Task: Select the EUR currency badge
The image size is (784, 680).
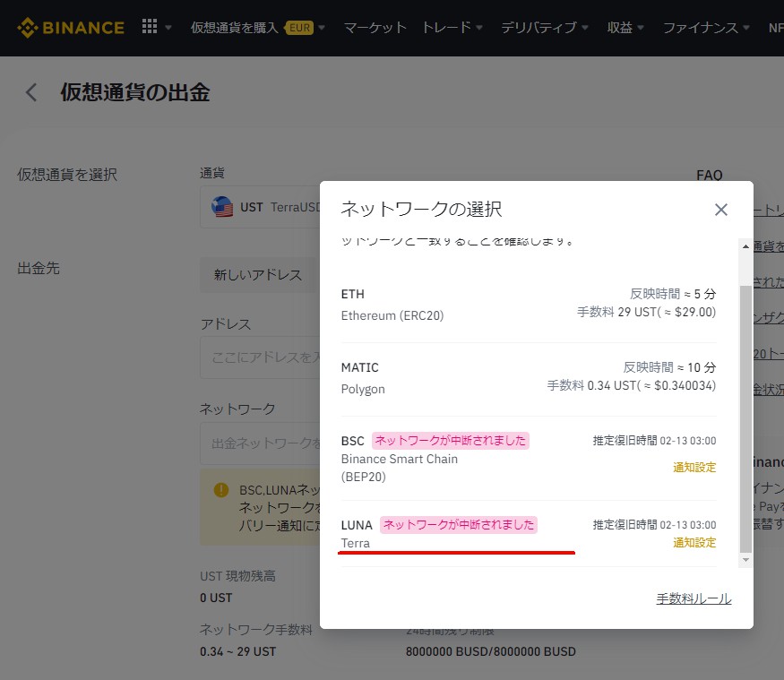Action: tap(299, 28)
